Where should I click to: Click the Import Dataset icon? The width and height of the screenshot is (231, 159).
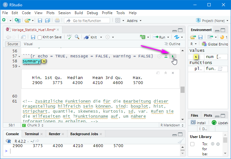[210, 37]
